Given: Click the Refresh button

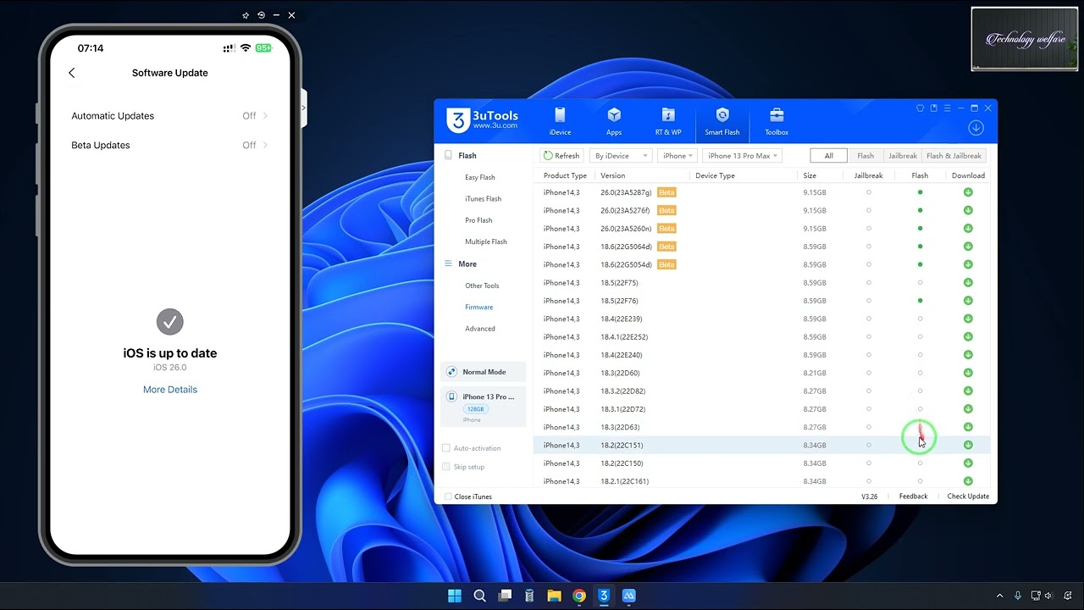Looking at the screenshot, I should 561,156.
